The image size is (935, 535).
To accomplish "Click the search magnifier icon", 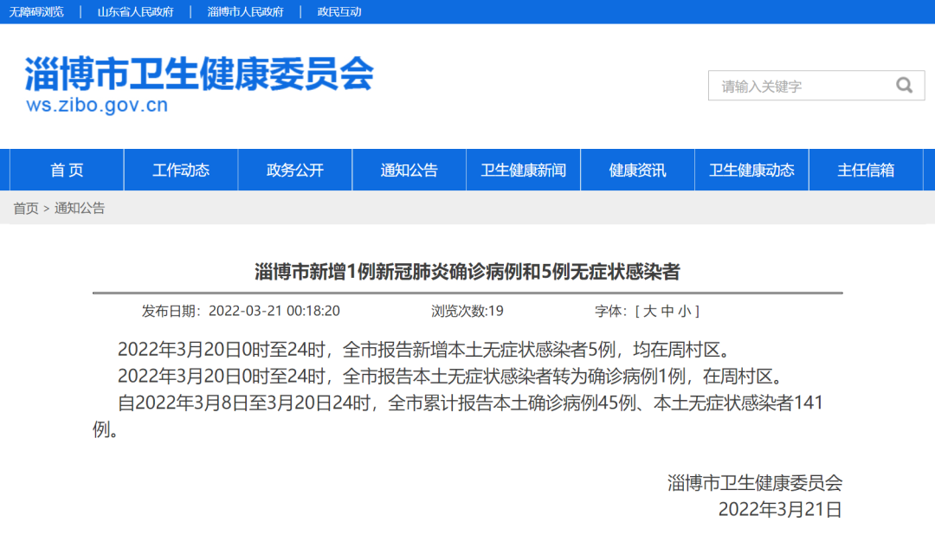I will click(x=904, y=85).
